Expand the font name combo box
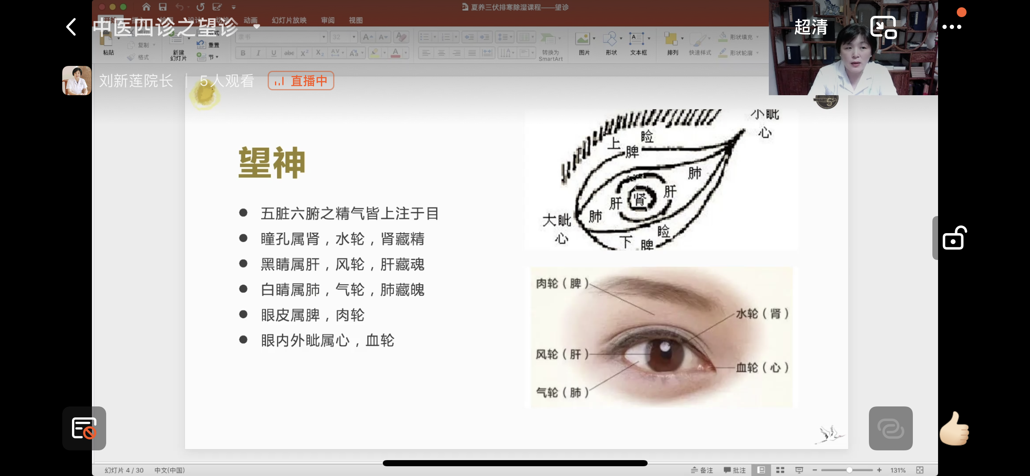1030x476 pixels. coord(324,37)
